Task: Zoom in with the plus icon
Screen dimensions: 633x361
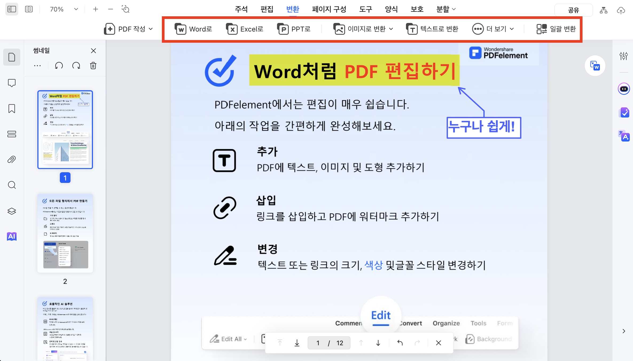Action: [96, 9]
